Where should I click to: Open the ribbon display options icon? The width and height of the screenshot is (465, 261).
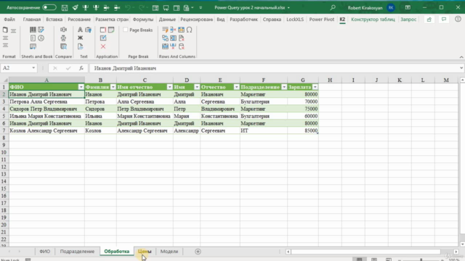click(x=408, y=7)
